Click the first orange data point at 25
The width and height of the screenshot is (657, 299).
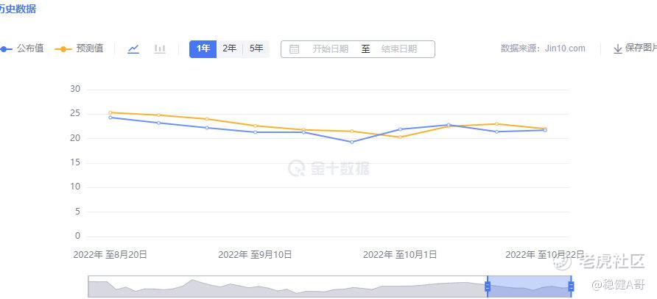(110, 112)
